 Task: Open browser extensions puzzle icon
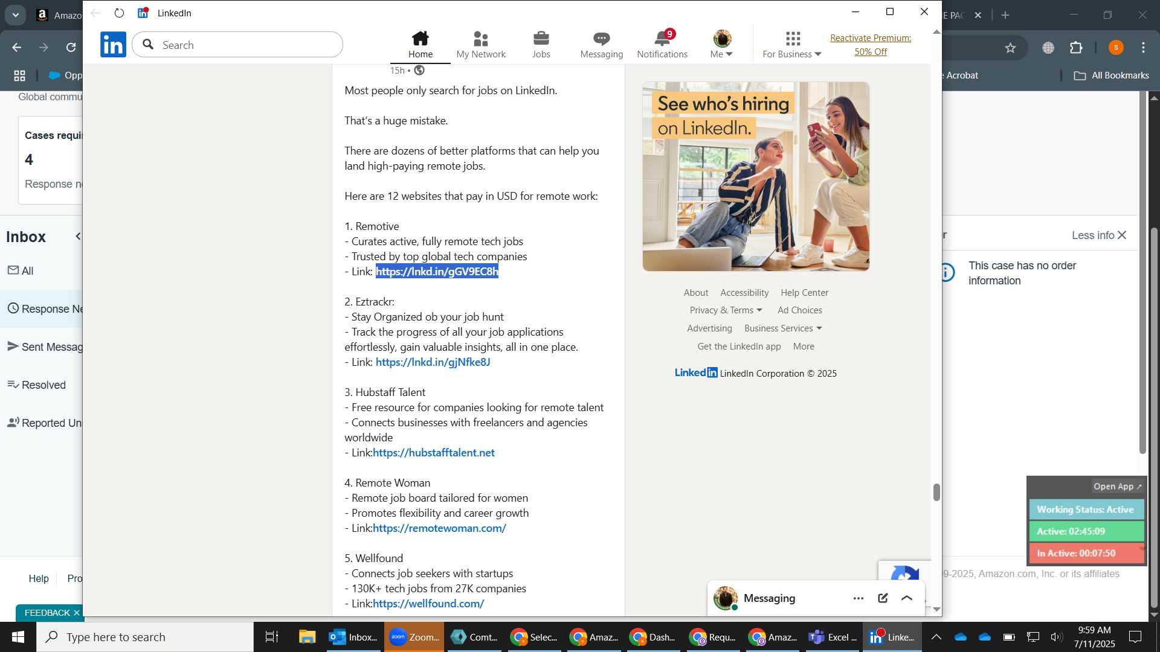pos(1076,48)
